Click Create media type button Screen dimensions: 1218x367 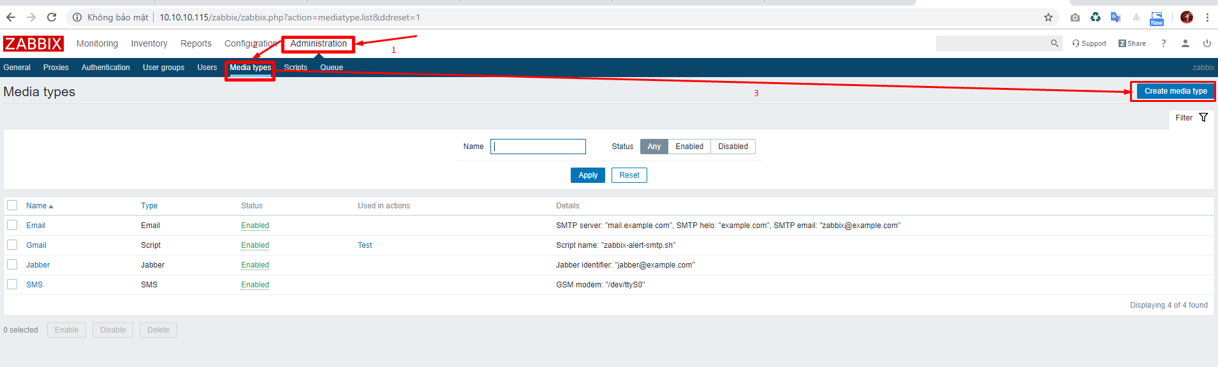click(1175, 91)
